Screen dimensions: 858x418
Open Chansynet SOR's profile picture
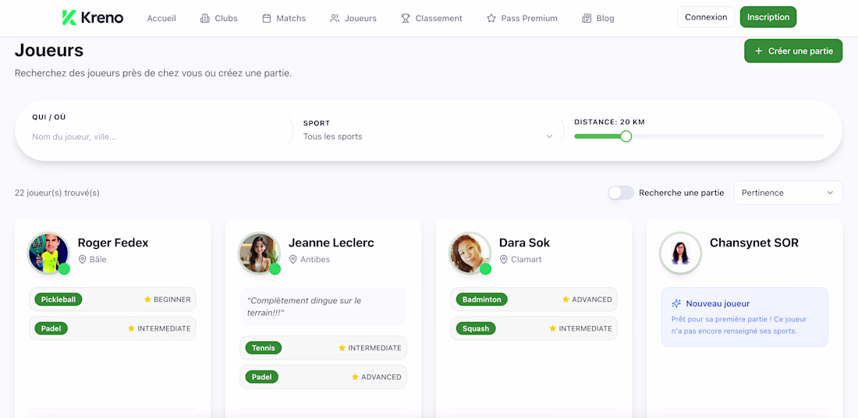click(x=681, y=253)
